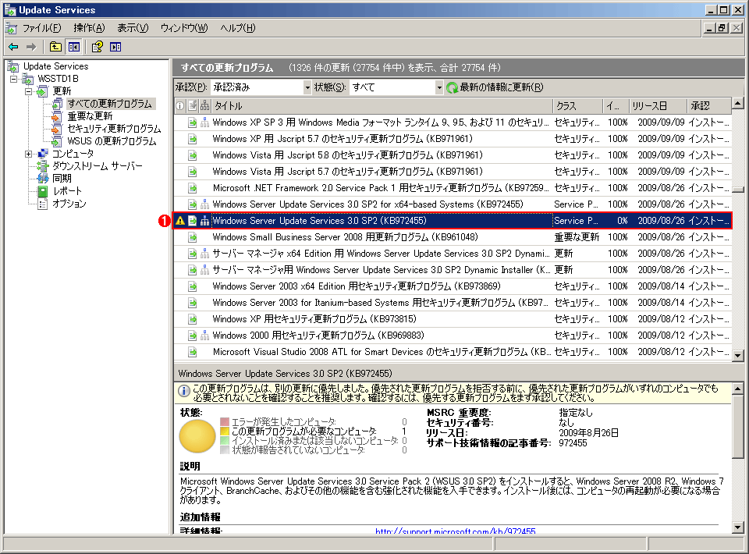The width and height of the screenshot is (749, 554).
Task: Click the 更新 node icon in tree
Action: tap(42, 91)
